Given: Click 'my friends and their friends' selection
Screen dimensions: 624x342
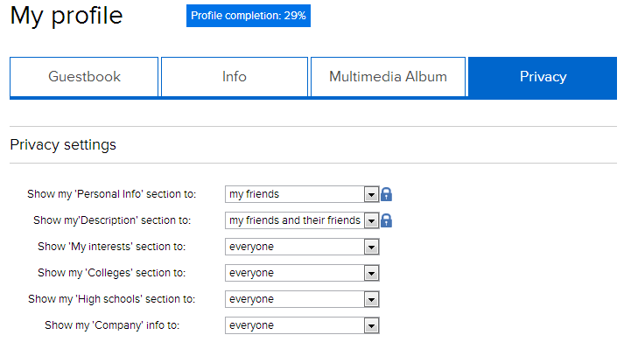Looking at the screenshot, I should (294, 220).
